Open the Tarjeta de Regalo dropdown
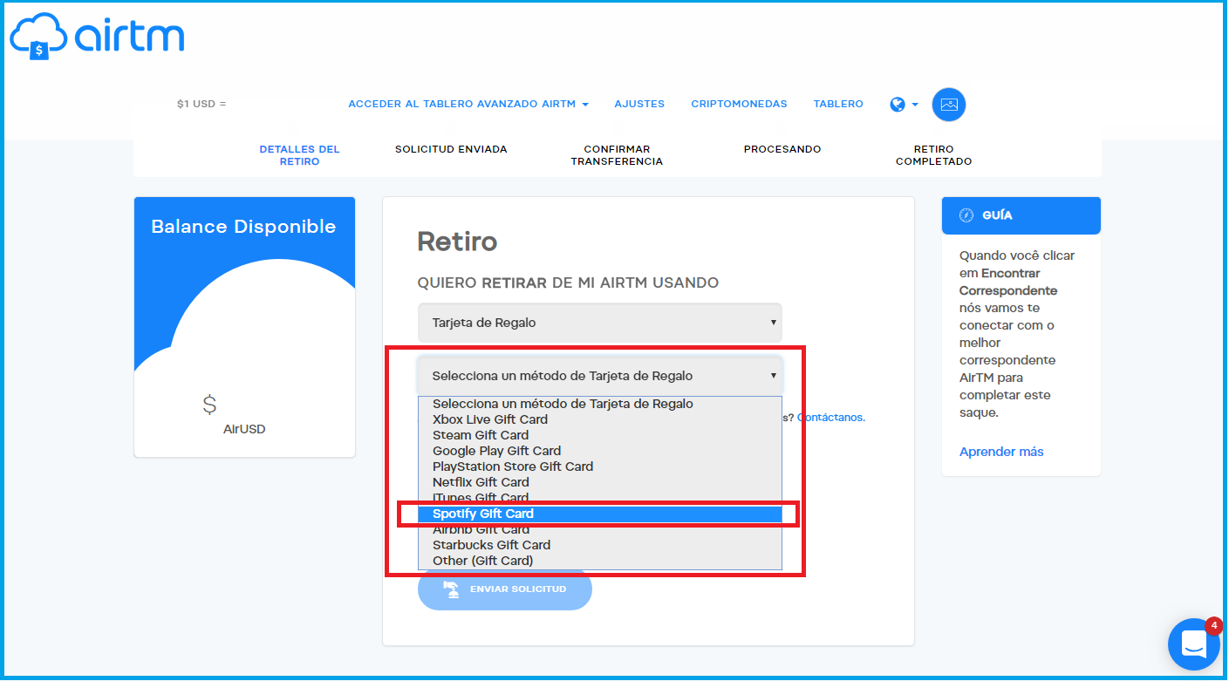This screenshot has height=681, width=1229. [x=600, y=323]
